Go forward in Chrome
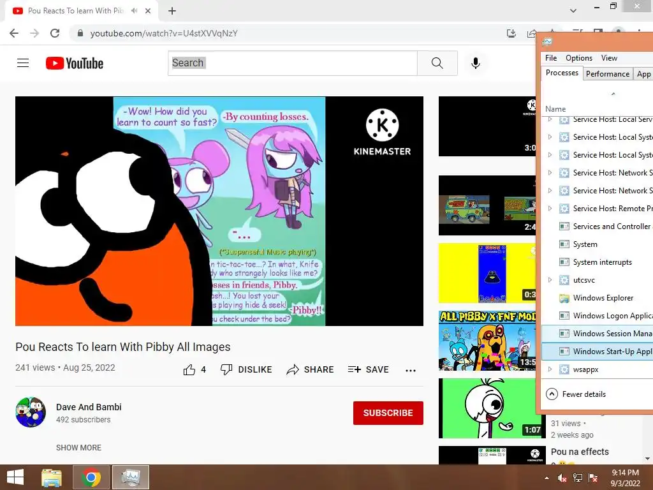Viewport: 653px width, 490px height. tap(34, 33)
